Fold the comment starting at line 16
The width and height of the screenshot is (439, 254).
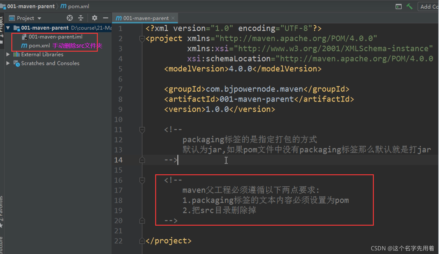tap(142, 180)
